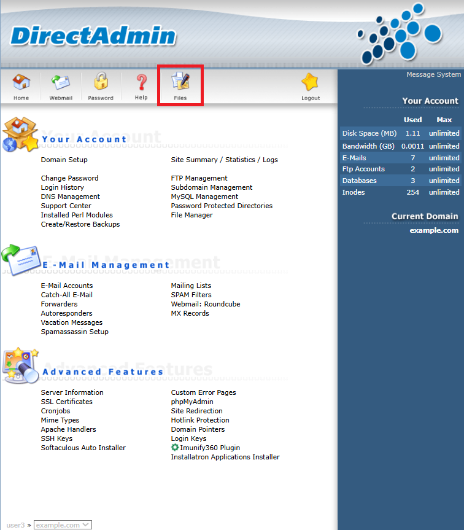
Task: Open Subdomain Management
Action: click(212, 187)
